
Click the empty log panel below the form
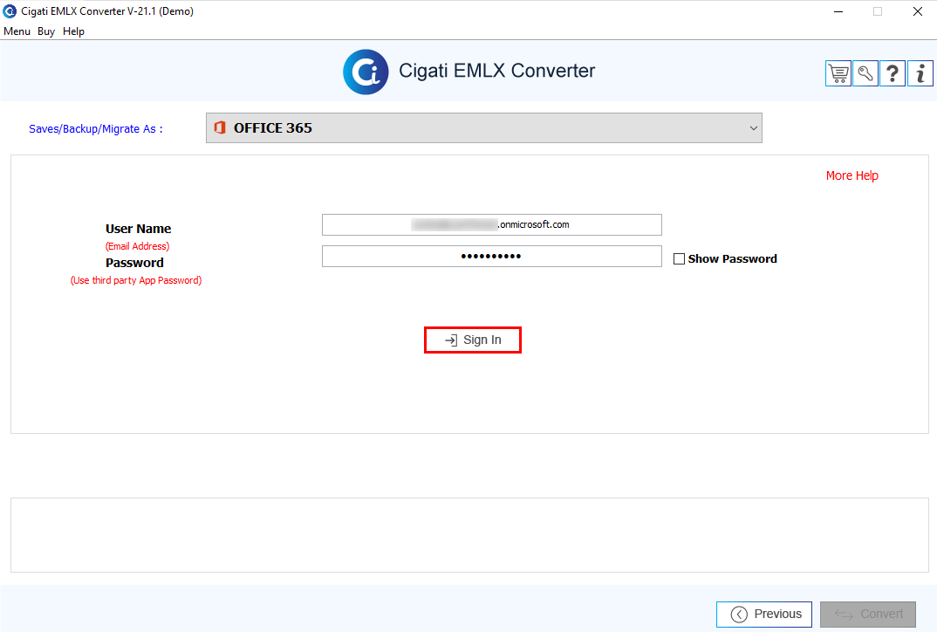point(469,535)
